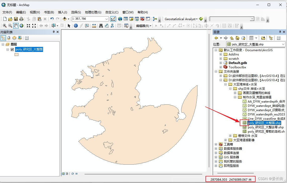Screen dimensions: 287x183
Task: Open the Geostatistical Analyst dropdown button
Action: pos(181,19)
